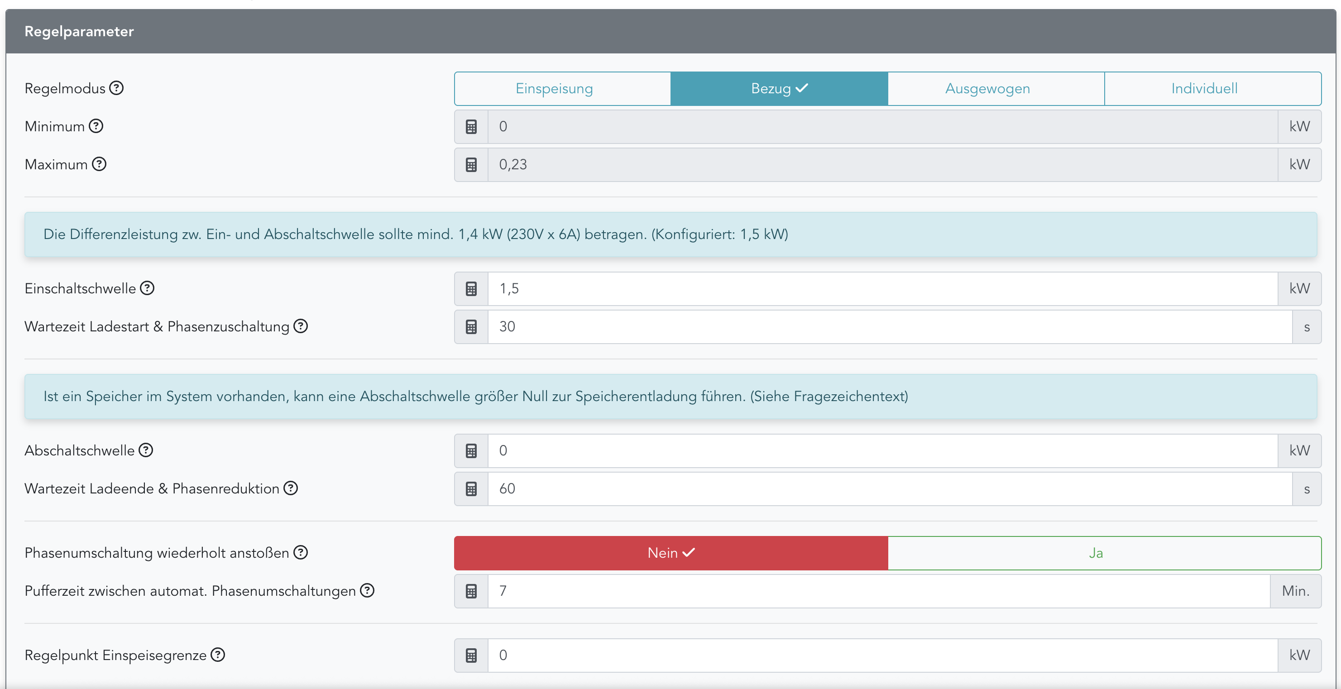Viewport: 1341px width, 689px height.
Task: Click the calculator icon for Pufferzeit field
Action: tap(471, 591)
